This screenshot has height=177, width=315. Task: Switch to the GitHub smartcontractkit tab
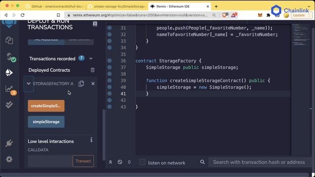click(55, 6)
